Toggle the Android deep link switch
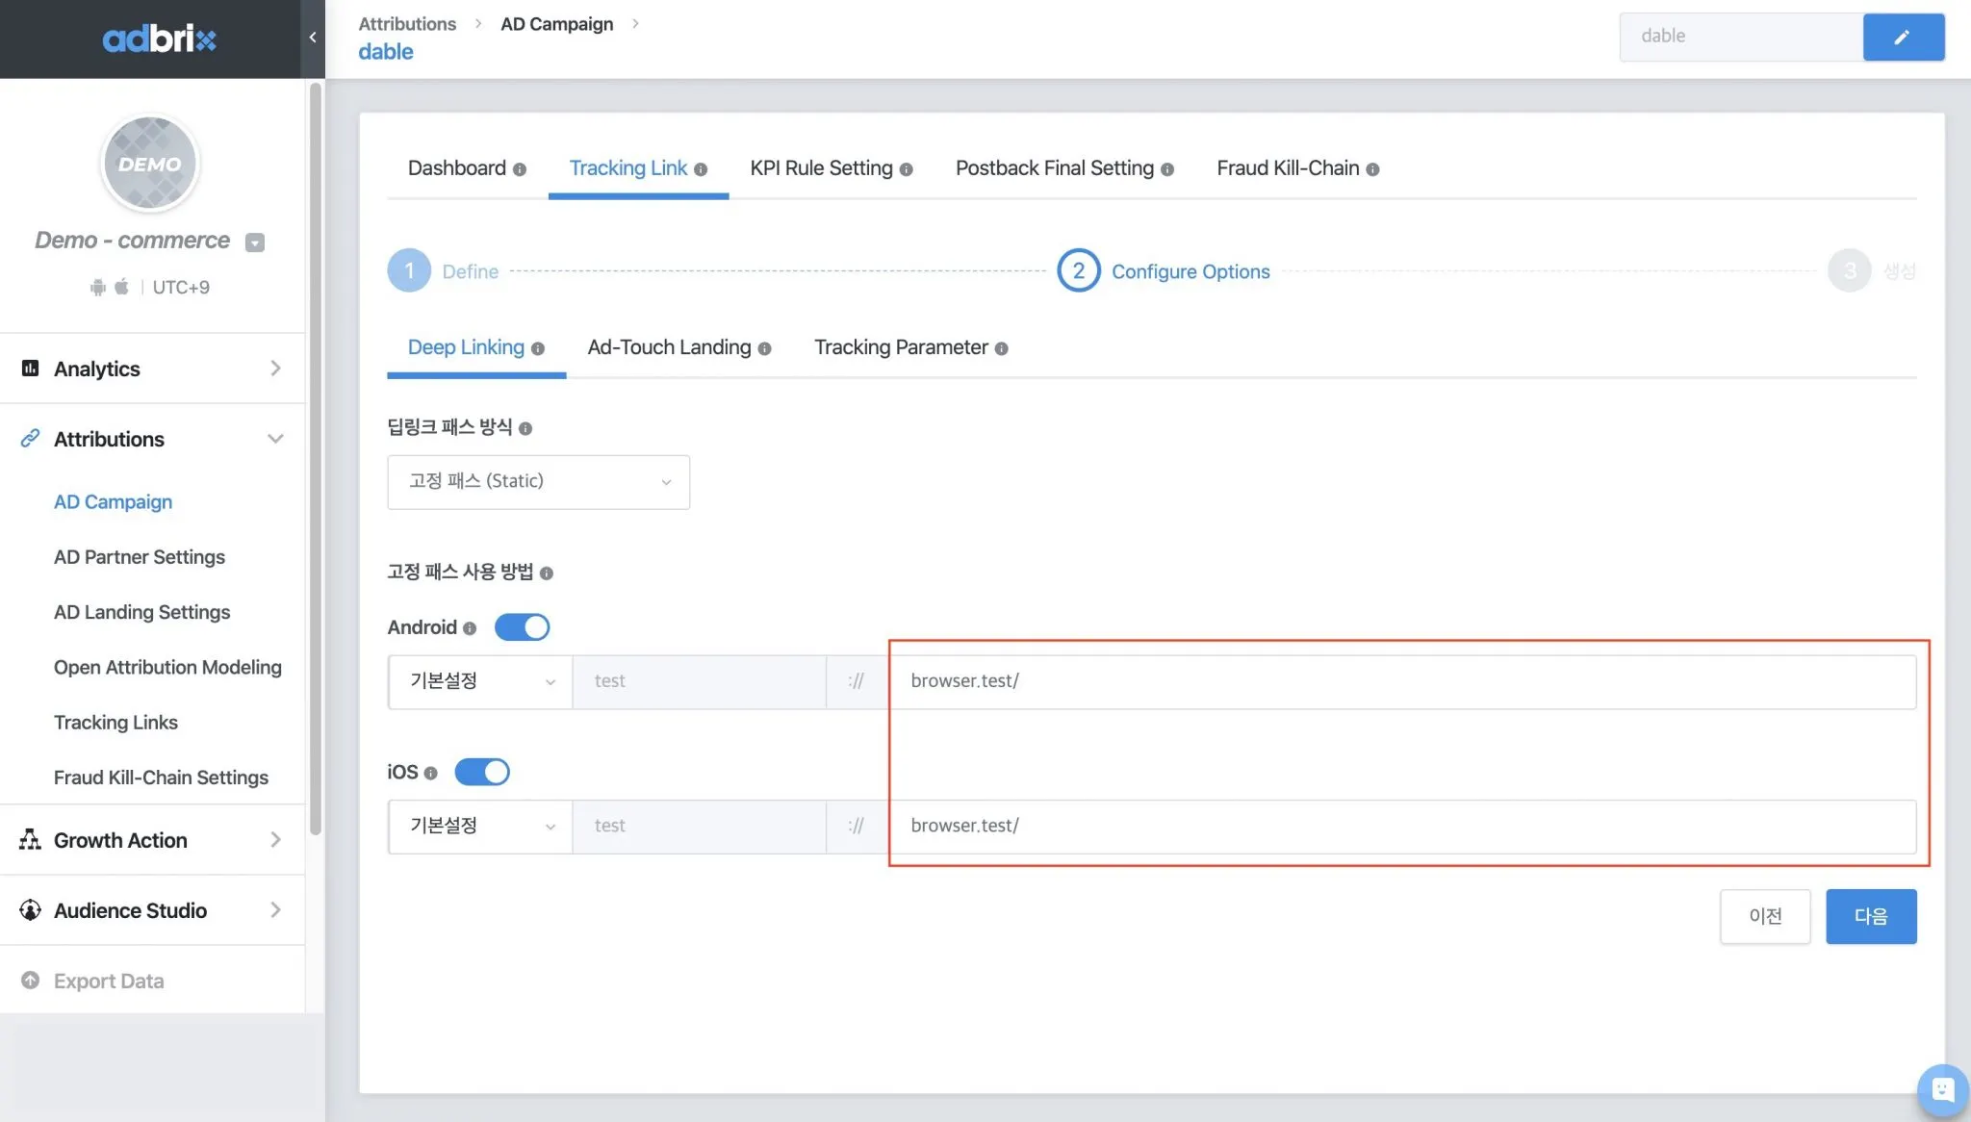Viewport: 1971px width, 1122px height. (x=522, y=627)
